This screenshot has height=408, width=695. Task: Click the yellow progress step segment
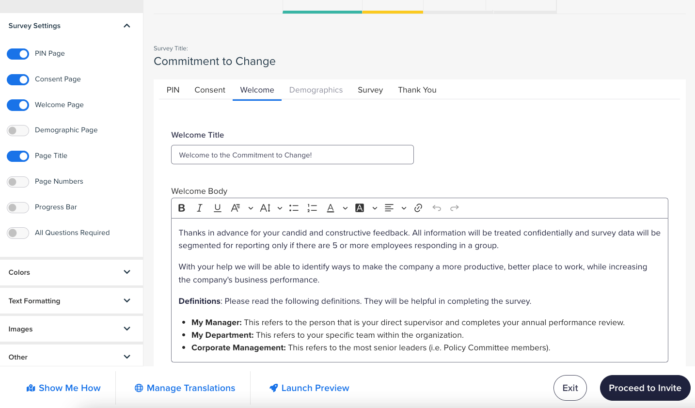[x=393, y=12]
